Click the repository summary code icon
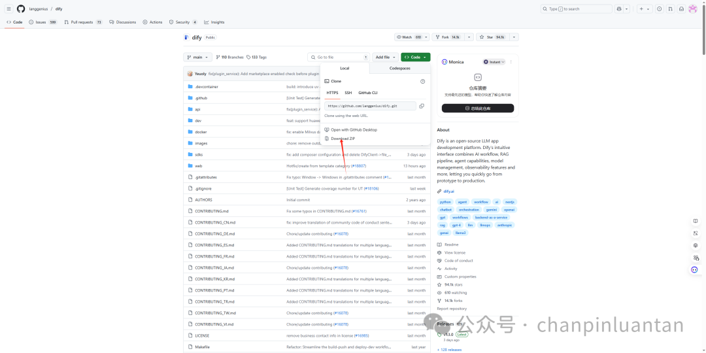Viewport: 706px width, 353px height. [478, 77]
